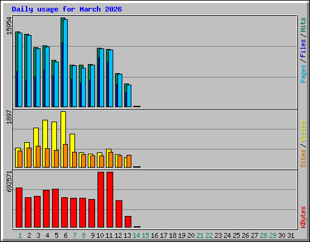Click the 1897 visits axis value
This screenshot has width=310, height=242.
9,117
